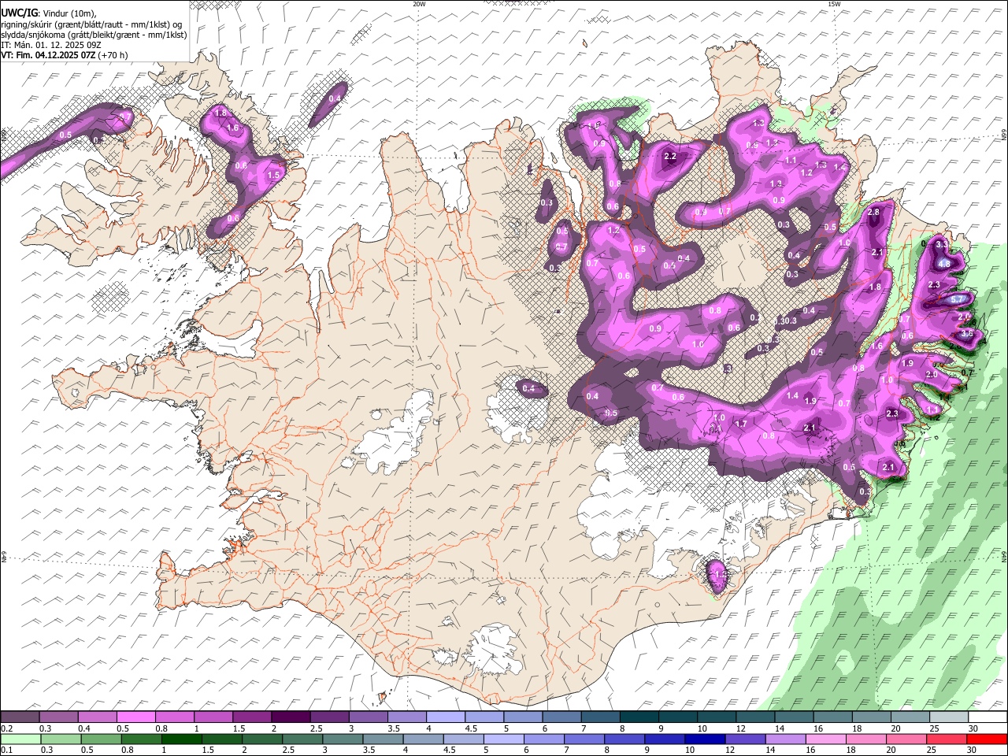Click the "0.2" label in the legend
Viewport: 1008px width, 756px height.
click(7, 728)
